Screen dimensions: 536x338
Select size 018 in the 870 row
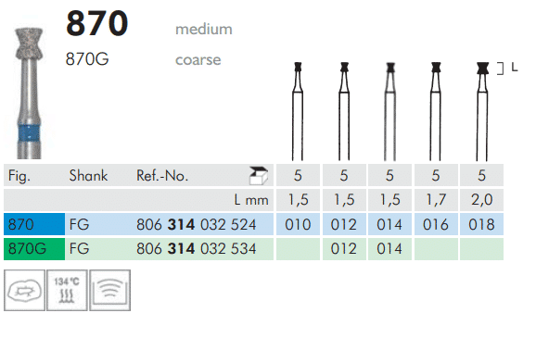click(481, 224)
